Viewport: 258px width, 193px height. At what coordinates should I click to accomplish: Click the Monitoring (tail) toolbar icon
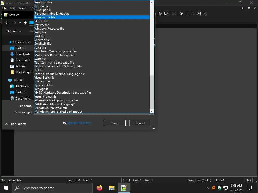coord(174,14)
